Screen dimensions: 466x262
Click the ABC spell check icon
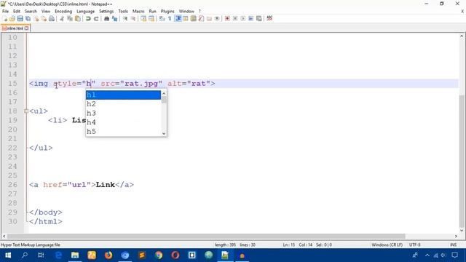pos(269,18)
